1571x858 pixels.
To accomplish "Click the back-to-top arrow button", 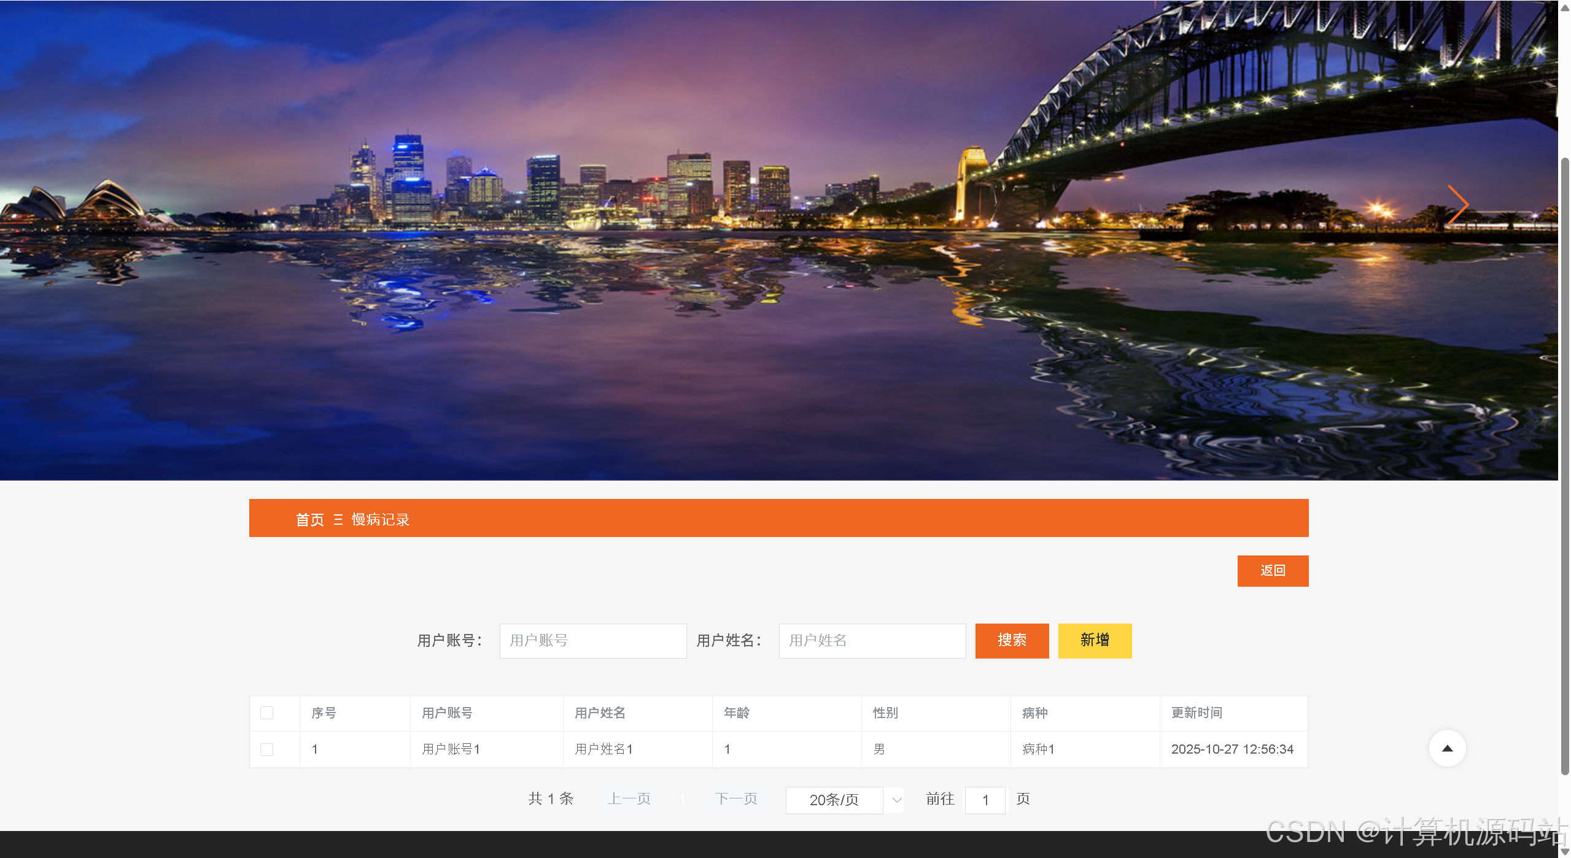I will click(1447, 748).
